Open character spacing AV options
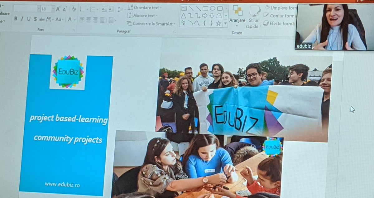The image size is (374, 198). click(x=50, y=19)
